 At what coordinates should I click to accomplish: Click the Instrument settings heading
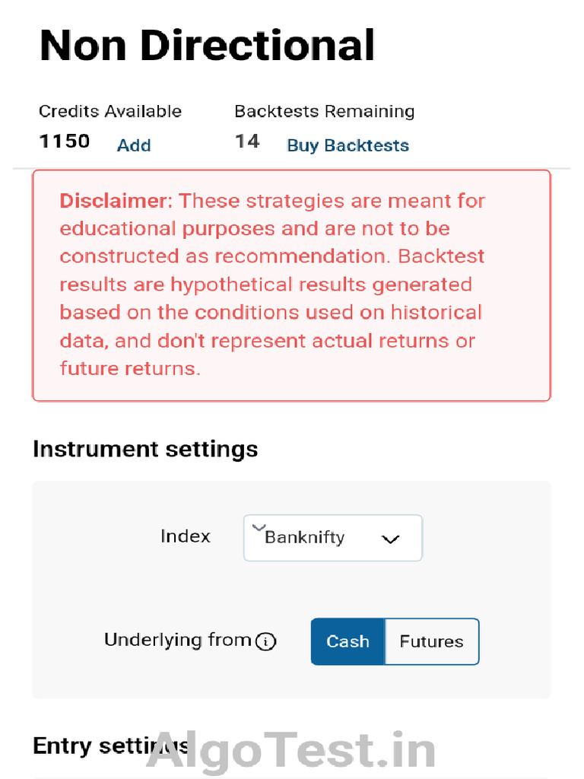(145, 449)
